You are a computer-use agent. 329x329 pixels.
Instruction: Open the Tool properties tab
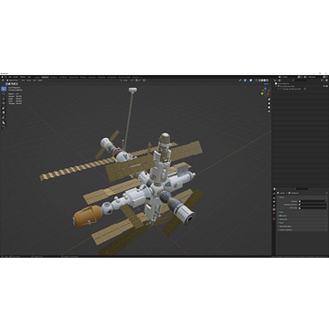click(x=274, y=194)
